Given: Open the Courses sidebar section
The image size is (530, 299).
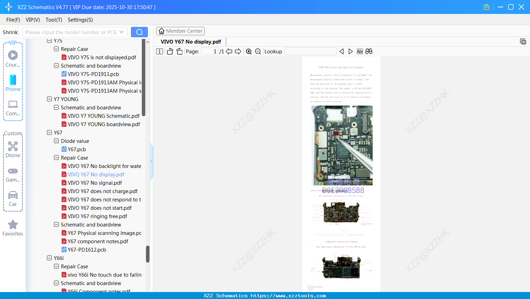Looking at the screenshot, I should [13, 59].
